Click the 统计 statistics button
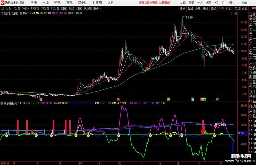 (x=205, y=8)
